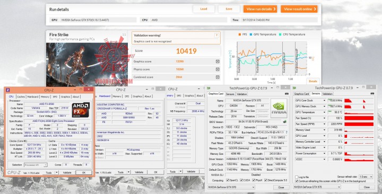Click the screenshot camera icon in GPU-Z Graphics Card window
The image size is (382, 194).
286,94
